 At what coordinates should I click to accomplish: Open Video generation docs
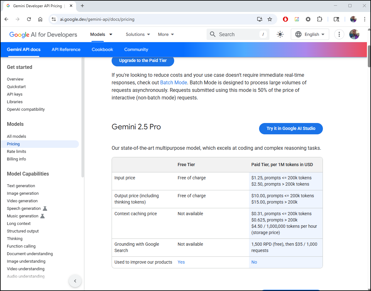tap(22, 201)
